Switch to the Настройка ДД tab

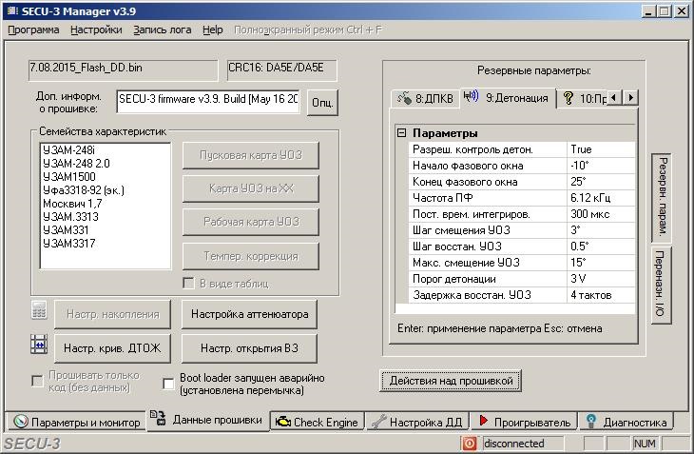click(417, 422)
